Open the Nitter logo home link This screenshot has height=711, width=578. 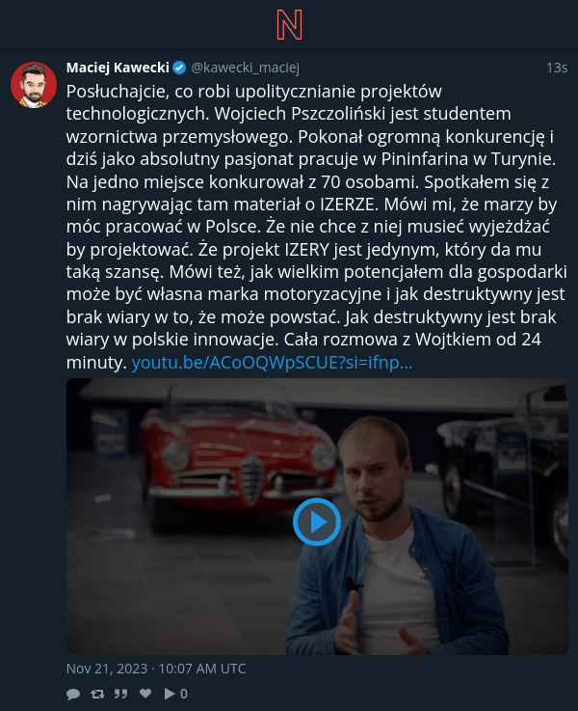289,24
